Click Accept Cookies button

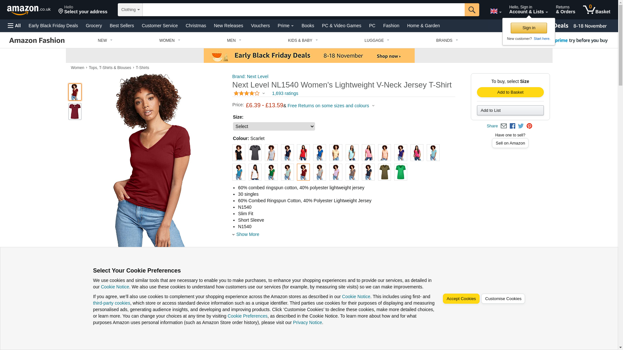[x=461, y=299]
